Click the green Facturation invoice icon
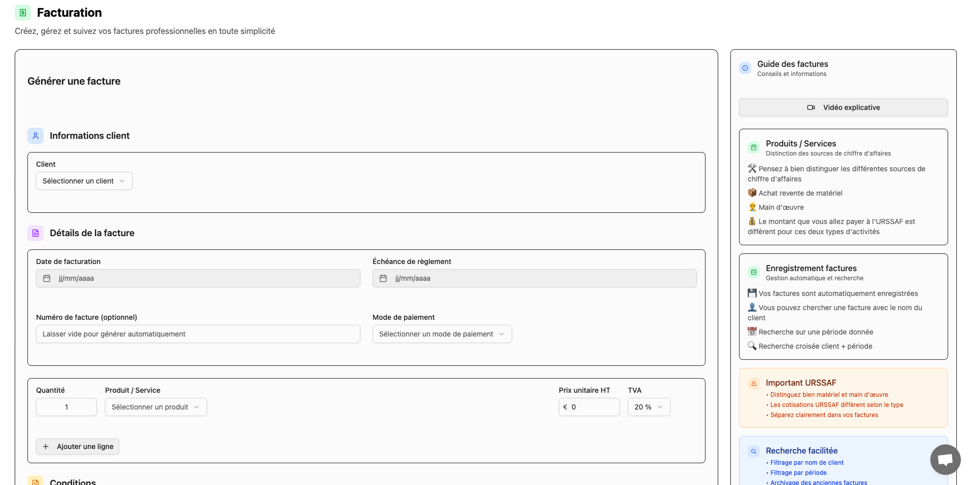Screen dimensions: 973x485 tap(23, 13)
